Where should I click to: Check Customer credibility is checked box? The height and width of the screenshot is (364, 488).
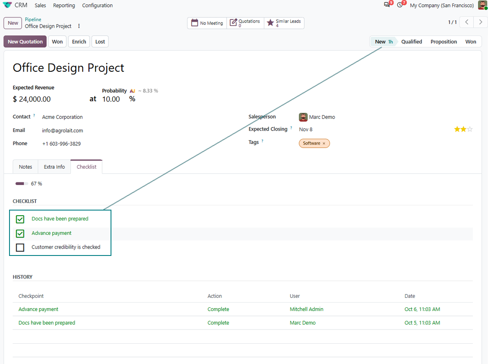(20, 247)
